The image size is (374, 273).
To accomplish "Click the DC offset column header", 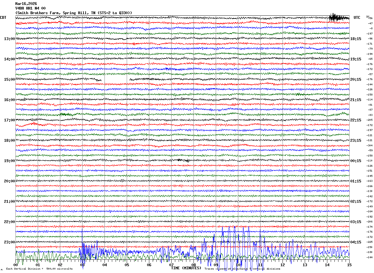I will pos(368,17).
